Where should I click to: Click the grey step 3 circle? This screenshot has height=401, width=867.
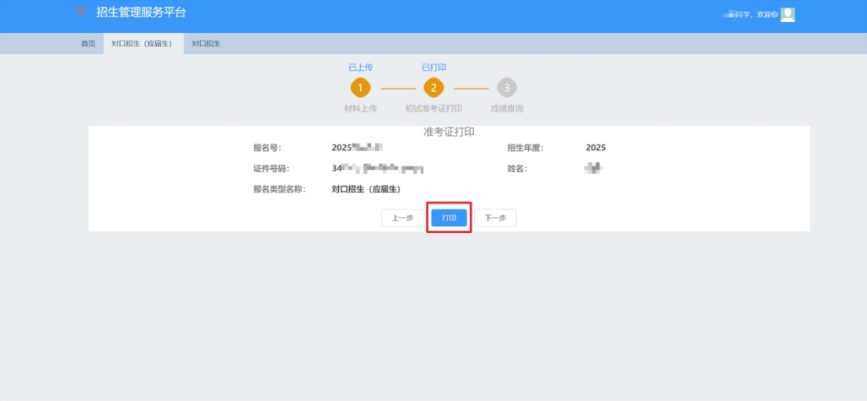(x=507, y=88)
